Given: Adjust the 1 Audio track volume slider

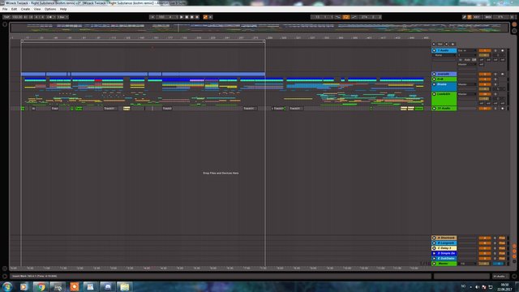Looking at the screenshot, I should click(x=484, y=55).
